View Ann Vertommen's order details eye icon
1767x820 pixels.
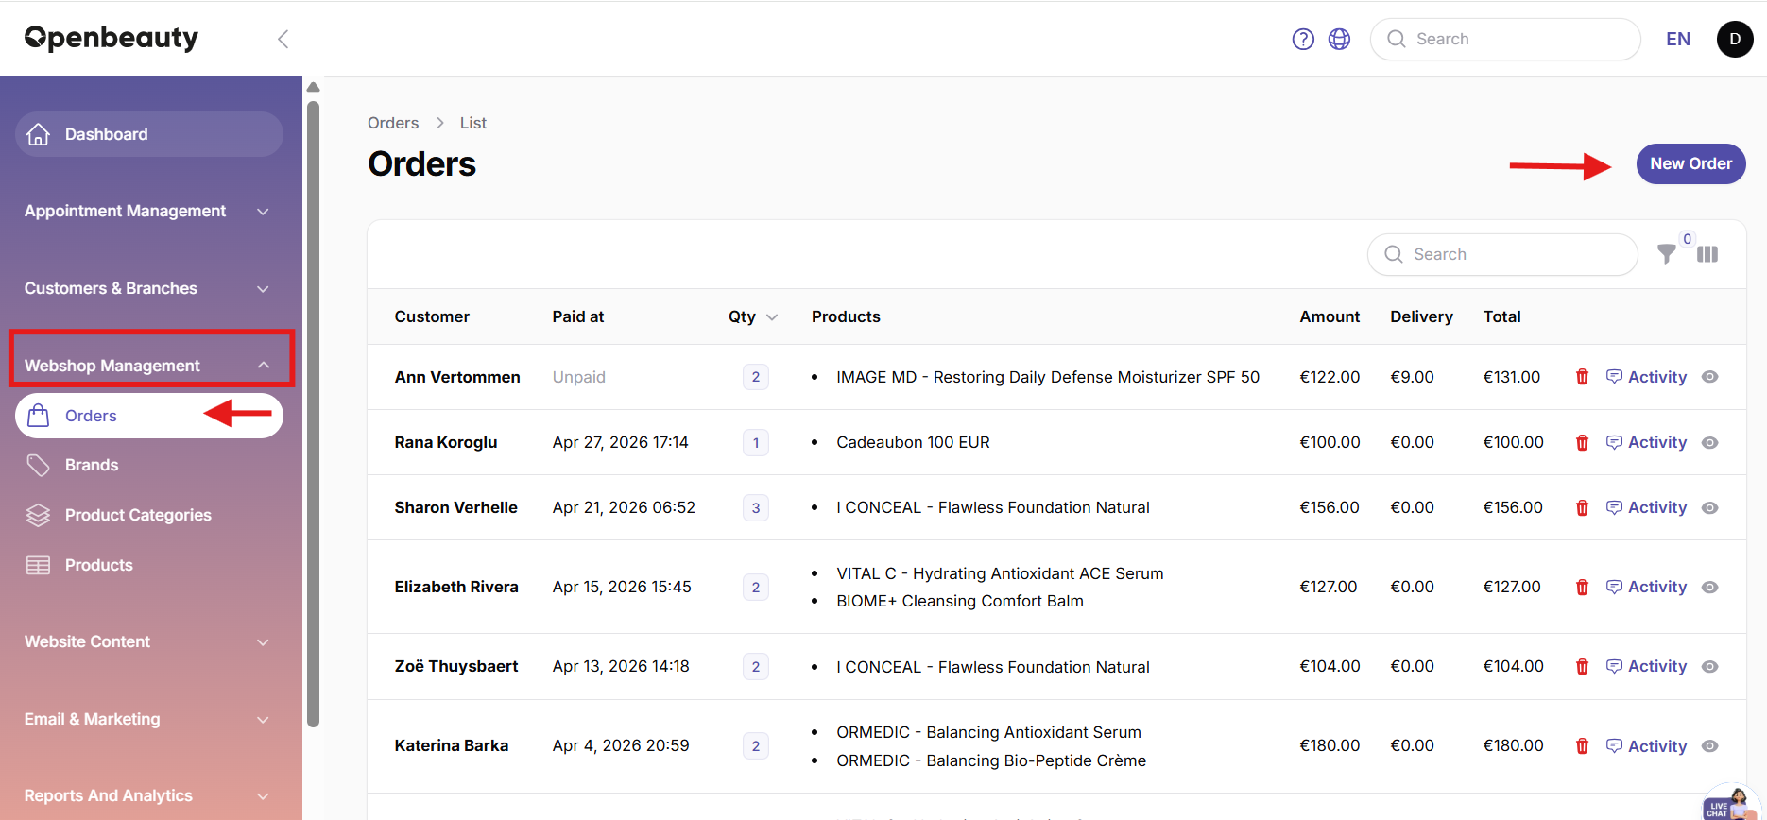point(1709,377)
